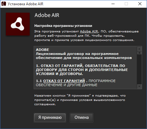Open the underlined Adobe AIR link

tap(89, 31)
